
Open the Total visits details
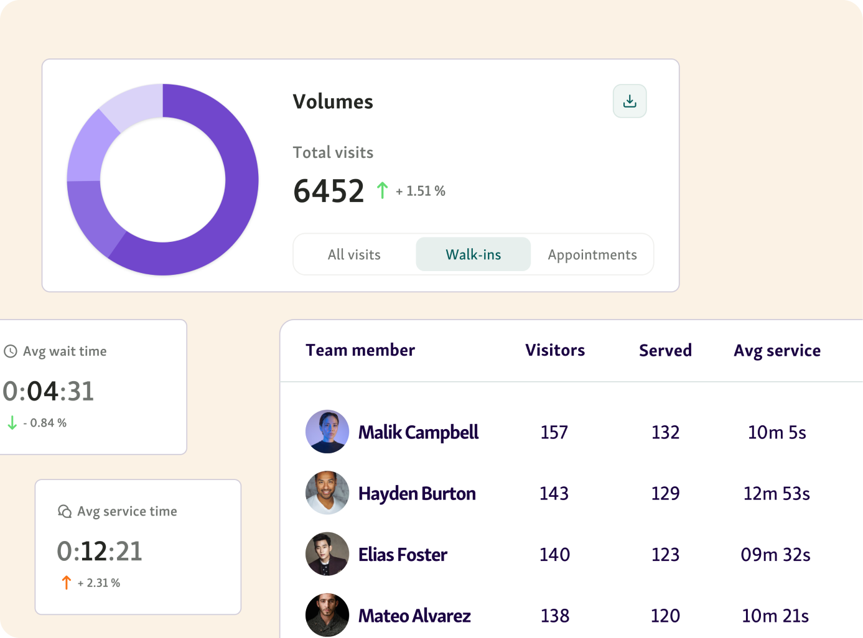point(333,152)
